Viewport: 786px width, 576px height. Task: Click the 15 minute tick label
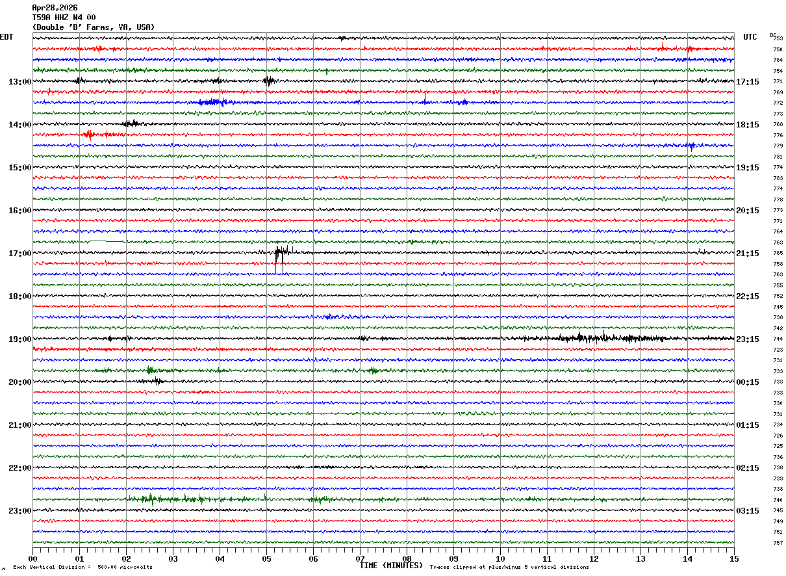click(733, 558)
